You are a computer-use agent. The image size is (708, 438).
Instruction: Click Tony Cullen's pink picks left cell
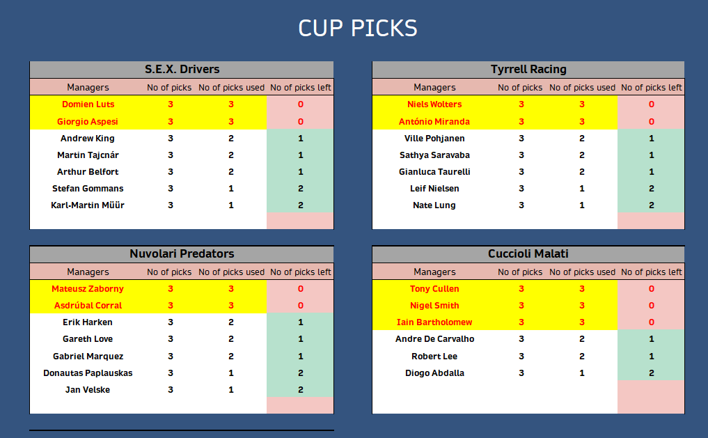coord(651,288)
